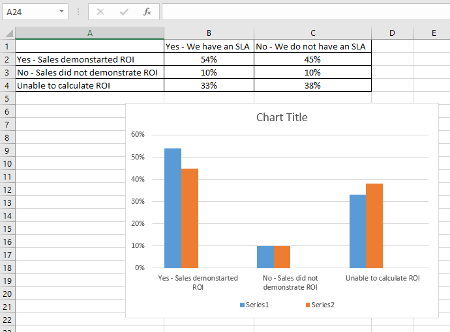
Task: Click cell with 'Yes - We have an SLA'
Action: click(x=209, y=46)
